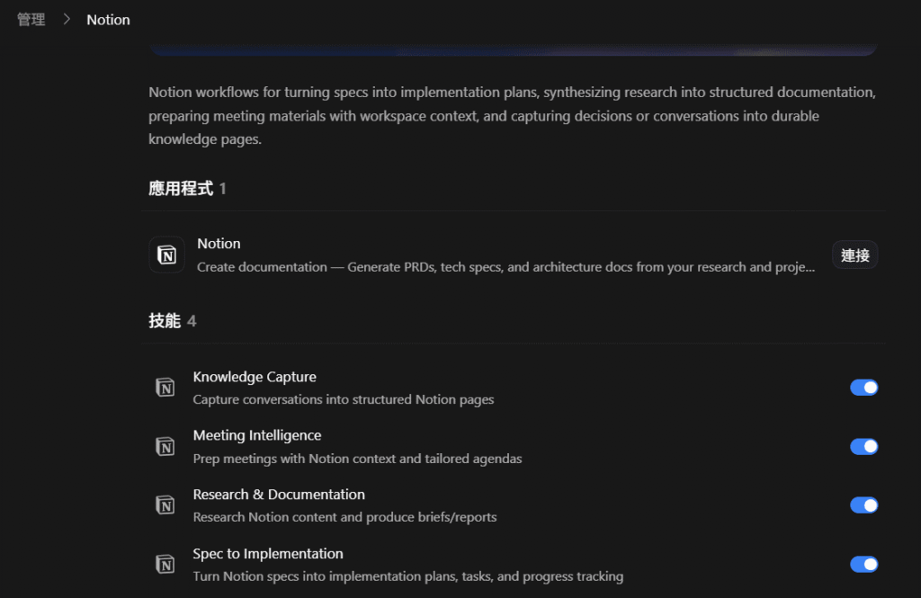This screenshot has height=598, width=921.
Task: Click the 'Create documentation' app description
Action: [x=505, y=267]
